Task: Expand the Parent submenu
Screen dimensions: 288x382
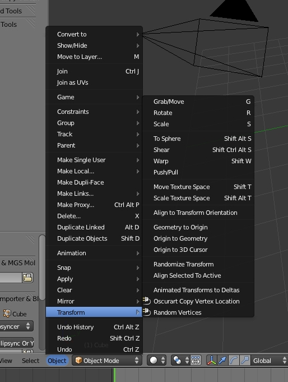Action: 94,145
